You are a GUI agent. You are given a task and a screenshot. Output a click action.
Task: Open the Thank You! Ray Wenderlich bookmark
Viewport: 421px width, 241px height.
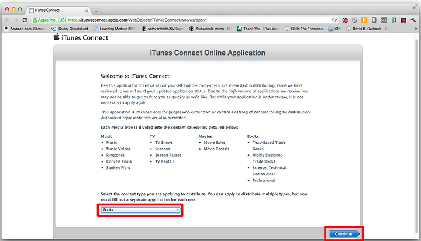pyautogui.click(x=258, y=29)
